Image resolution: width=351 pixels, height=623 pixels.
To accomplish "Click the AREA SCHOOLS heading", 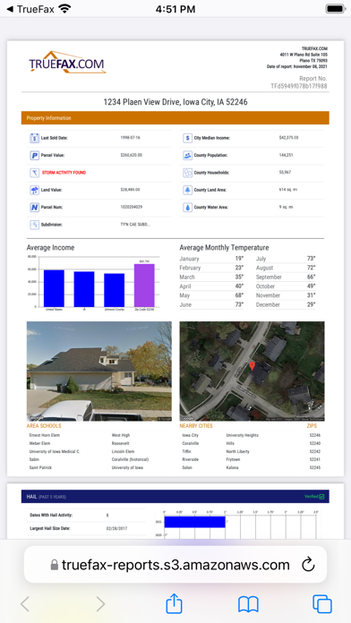I will pyautogui.click(x=44, y=426).
